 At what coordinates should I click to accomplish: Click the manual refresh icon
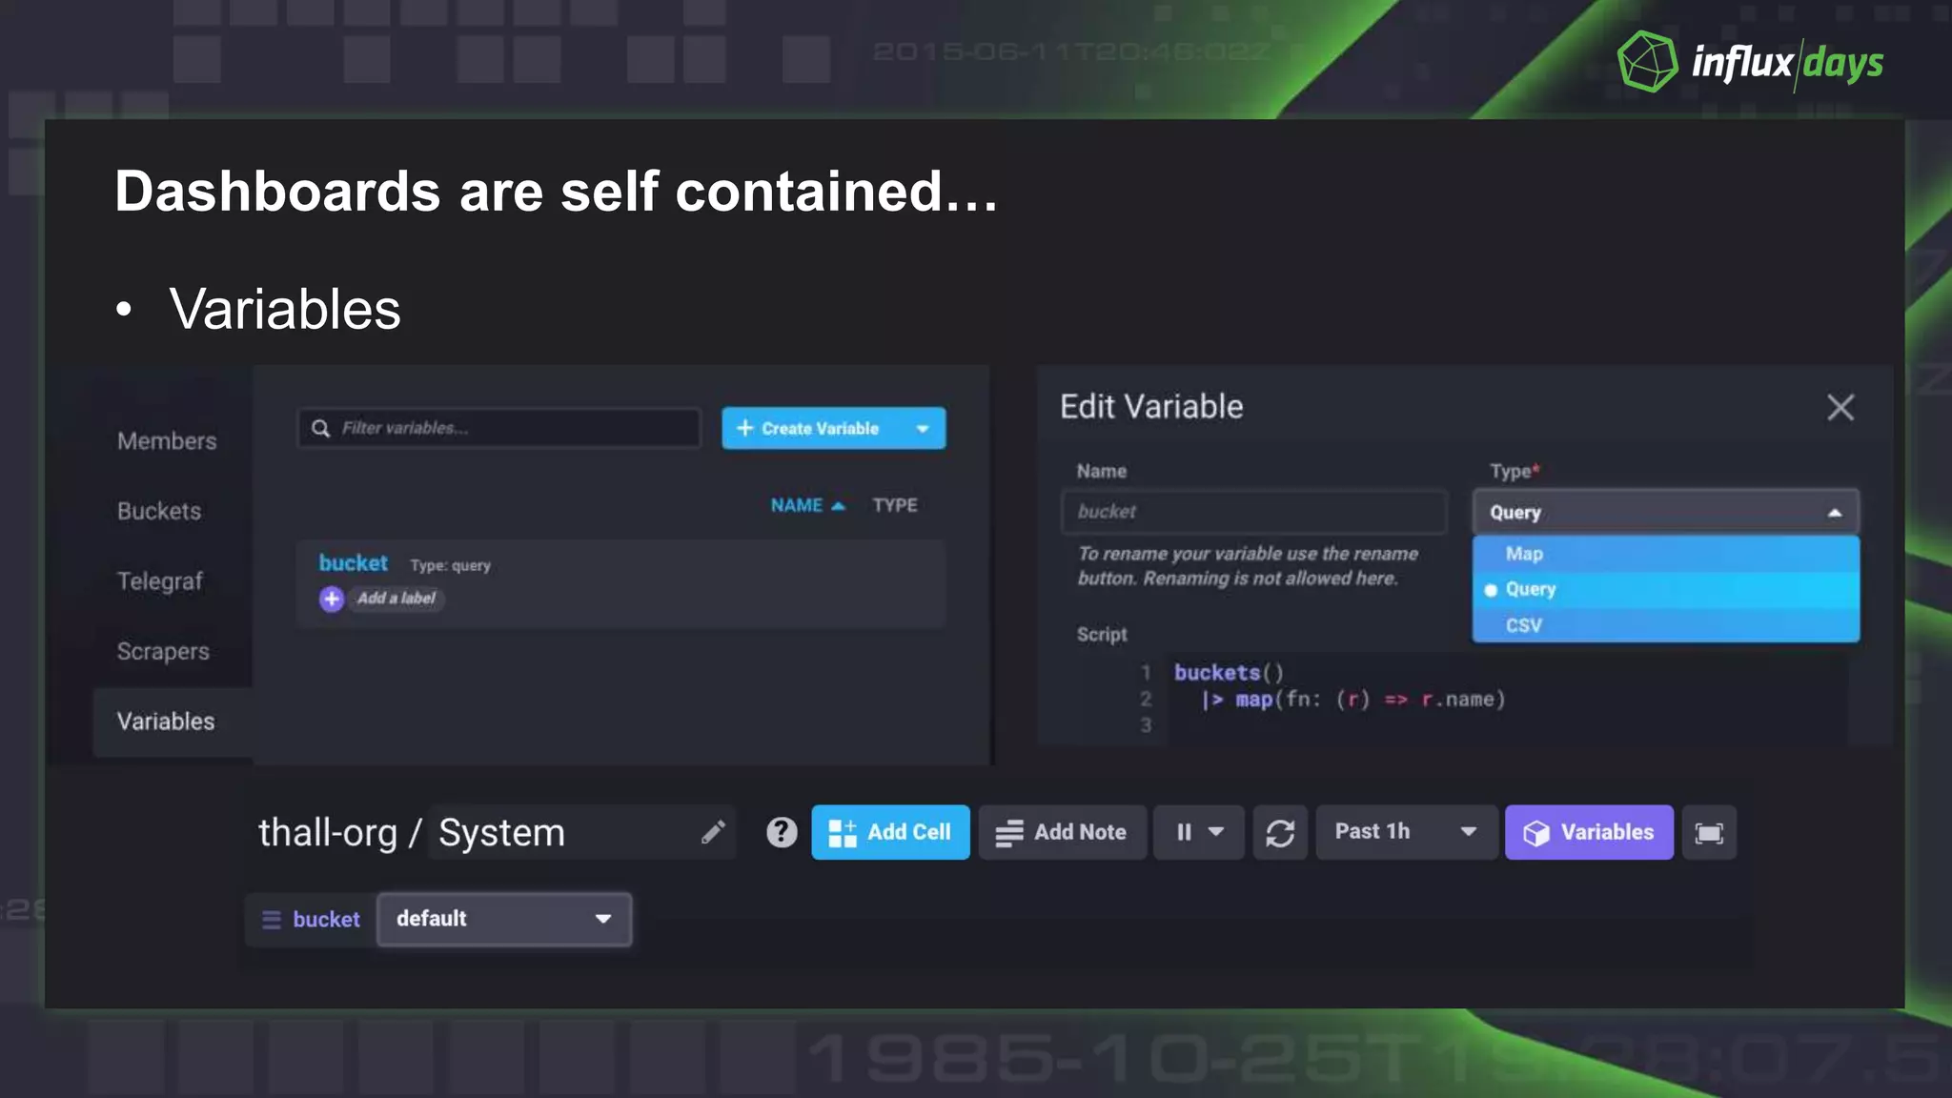coord(1280,832)
